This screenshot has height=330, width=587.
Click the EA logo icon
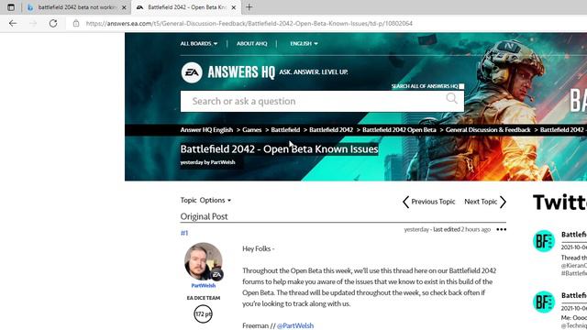pos(192,72)
